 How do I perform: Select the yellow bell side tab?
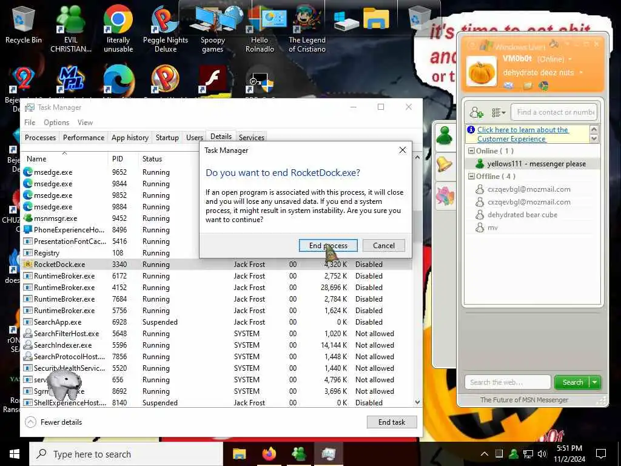445,164
